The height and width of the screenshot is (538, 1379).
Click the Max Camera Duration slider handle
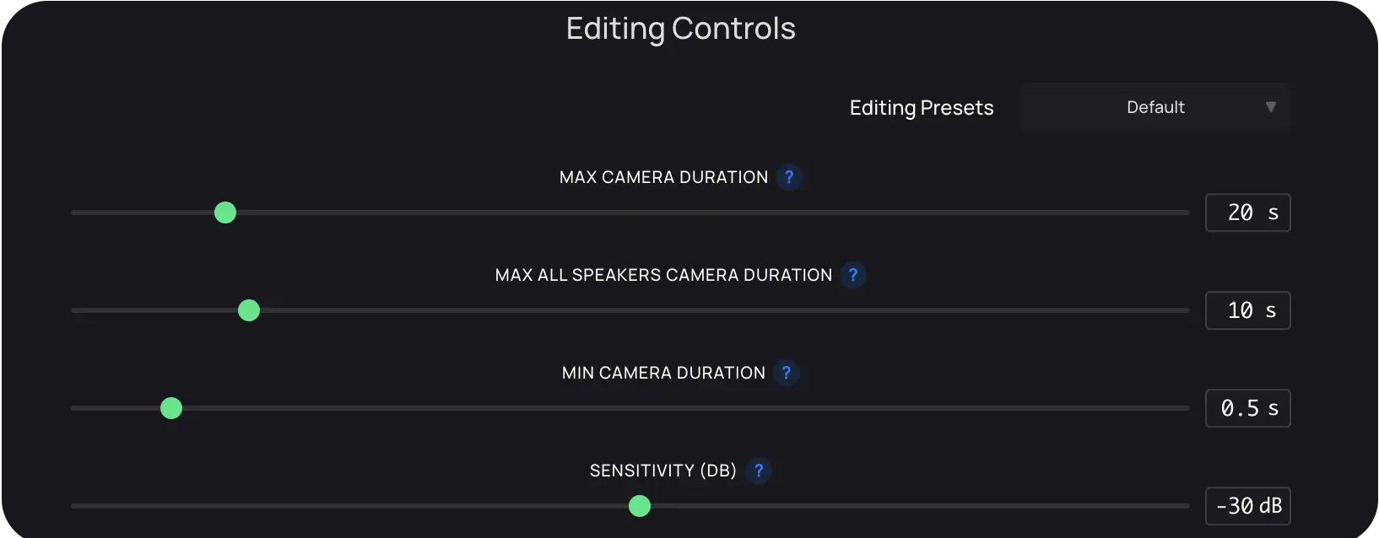225,213
